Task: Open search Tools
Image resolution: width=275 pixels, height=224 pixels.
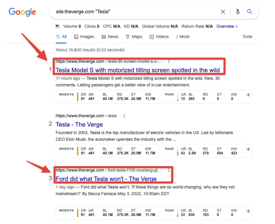Action: click(247, 37)
